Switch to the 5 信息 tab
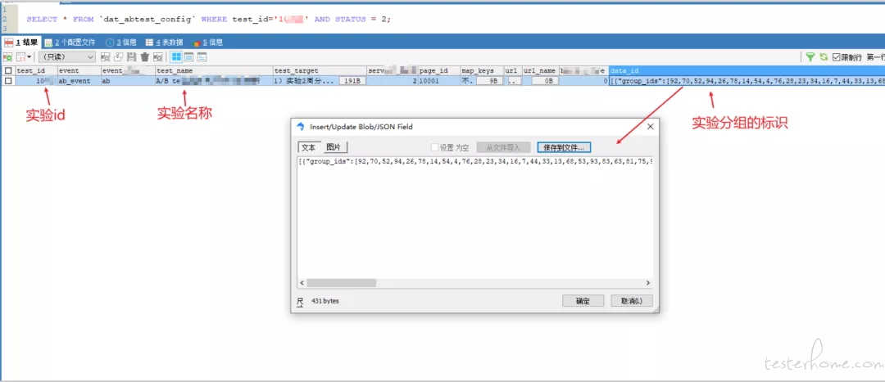 point(207,43)
